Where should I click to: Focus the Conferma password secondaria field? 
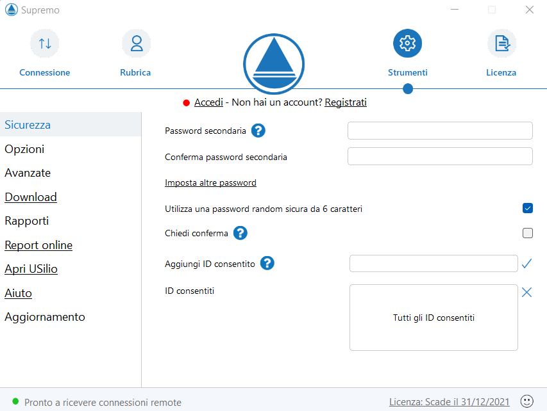pyautogui.click(x=440, y=156)
